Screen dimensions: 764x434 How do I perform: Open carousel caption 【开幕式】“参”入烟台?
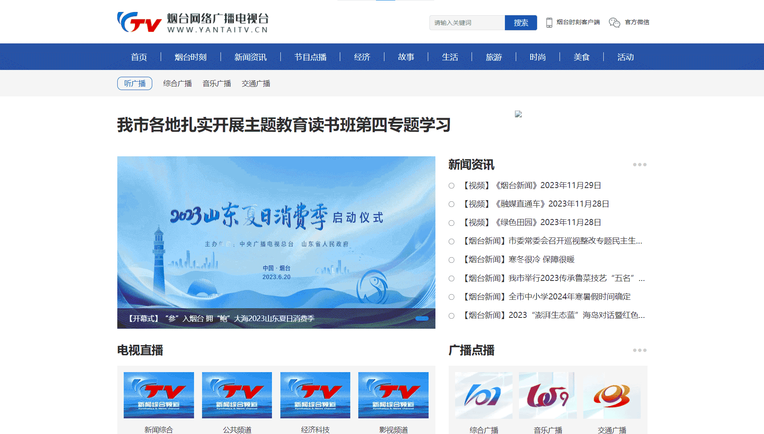point(220,319)
